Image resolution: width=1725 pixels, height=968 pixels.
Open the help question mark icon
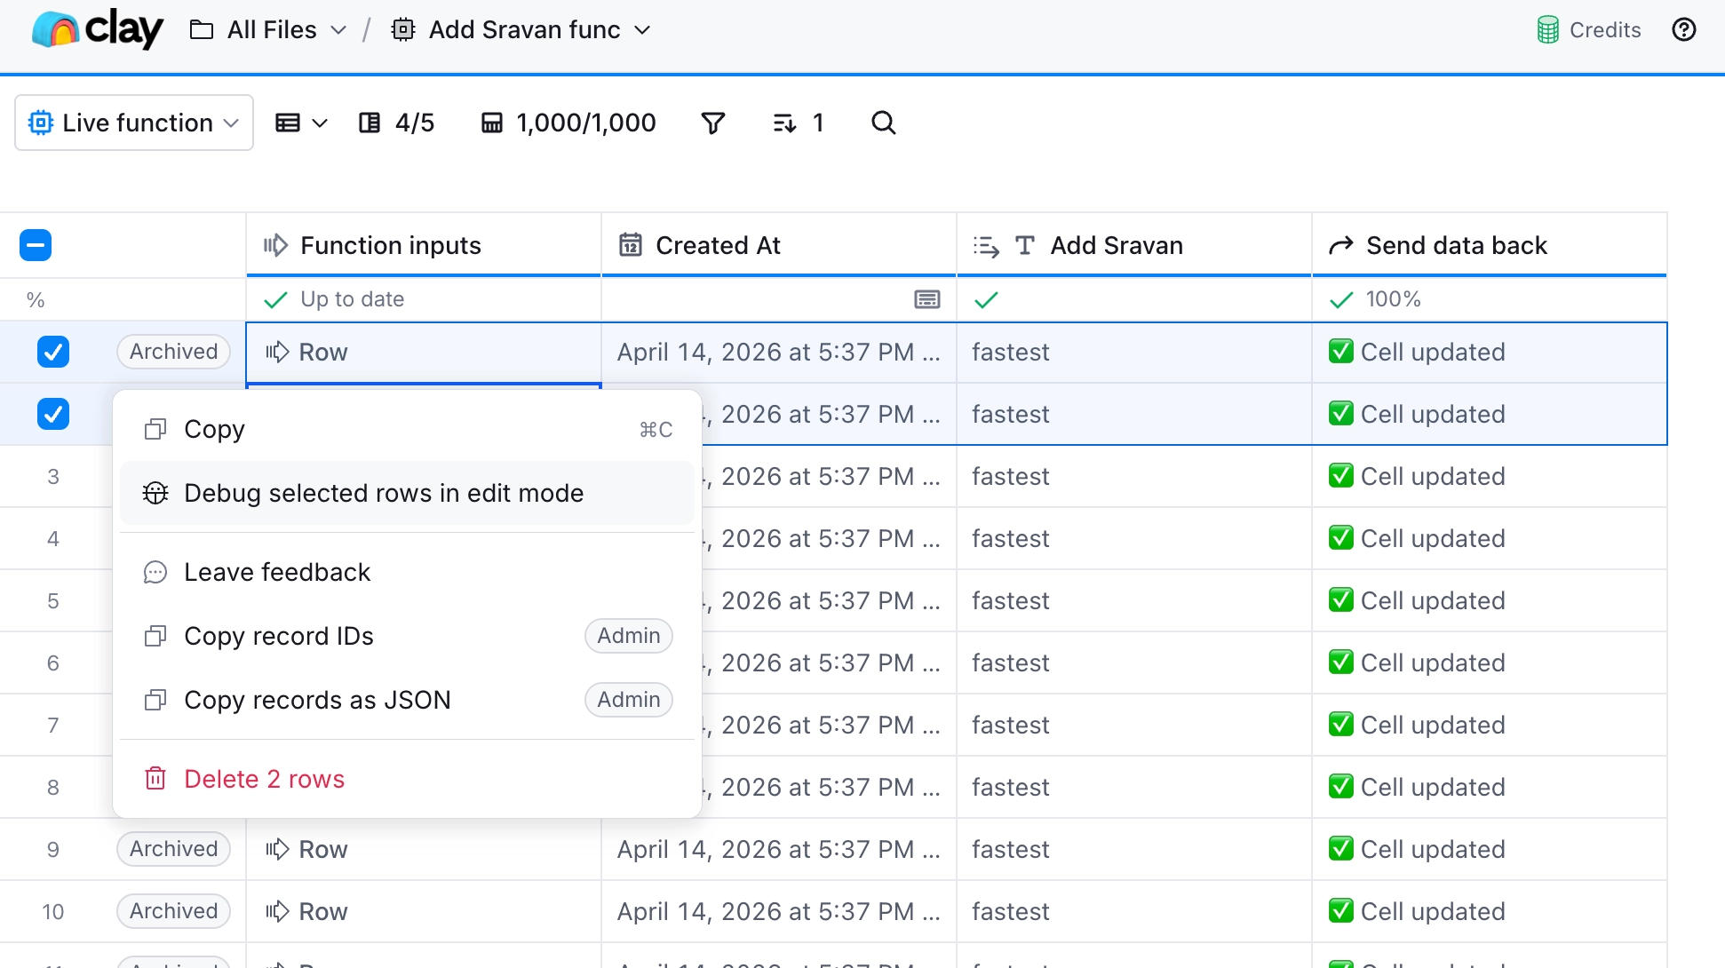(1683, 30)
